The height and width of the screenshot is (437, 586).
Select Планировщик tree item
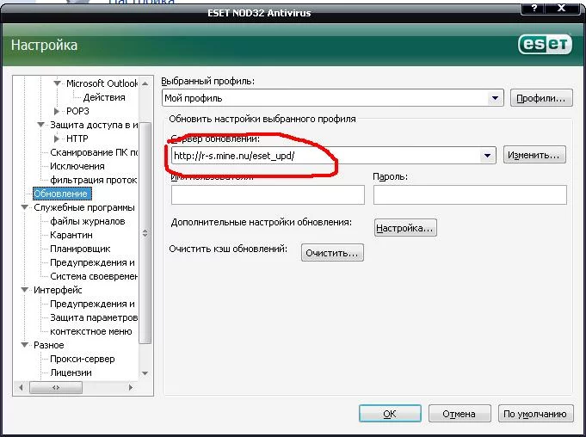80,249
